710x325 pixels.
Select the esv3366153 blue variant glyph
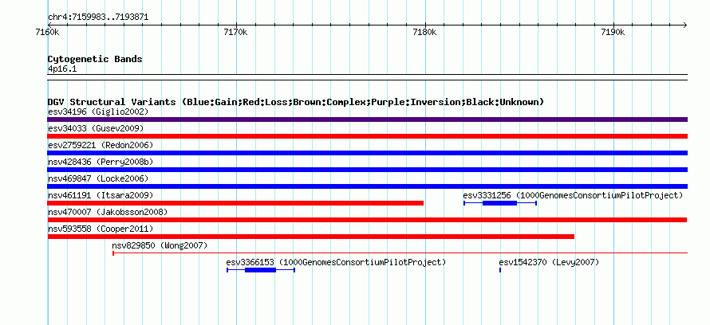click(261, 270)
